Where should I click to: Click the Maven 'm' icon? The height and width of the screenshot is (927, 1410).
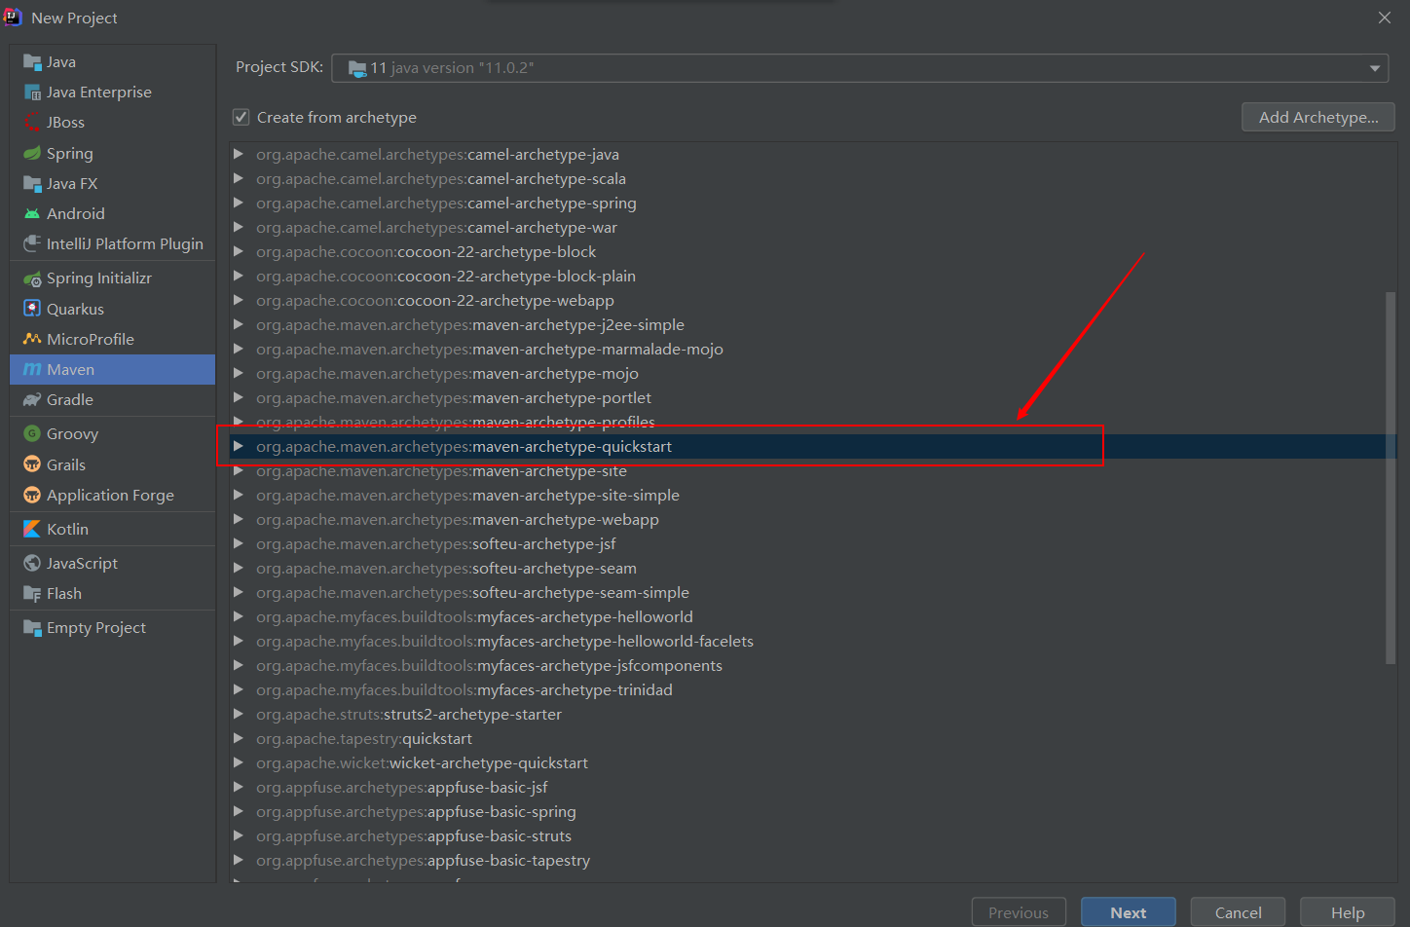[32, 370]
